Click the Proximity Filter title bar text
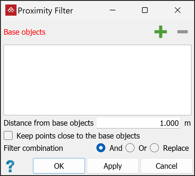 [x=45, y=11]
